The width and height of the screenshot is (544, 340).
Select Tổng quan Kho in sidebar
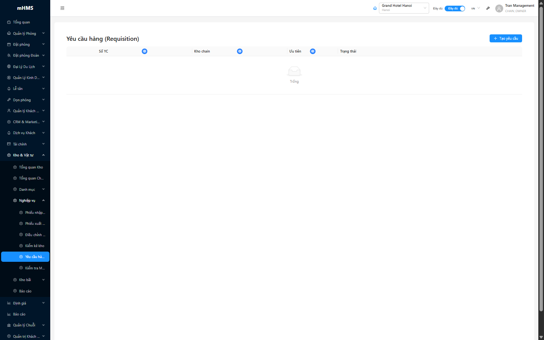point(31,167)
